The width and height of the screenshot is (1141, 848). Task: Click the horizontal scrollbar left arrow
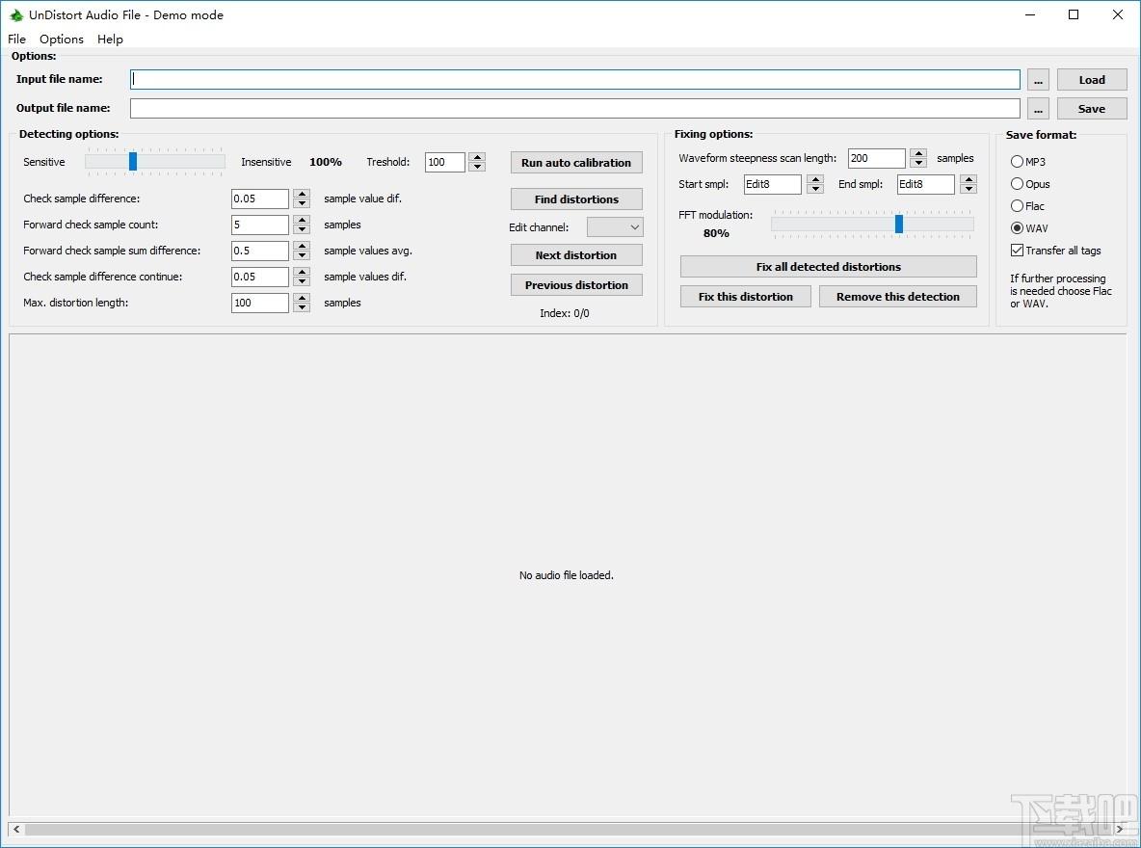point(16,829)
